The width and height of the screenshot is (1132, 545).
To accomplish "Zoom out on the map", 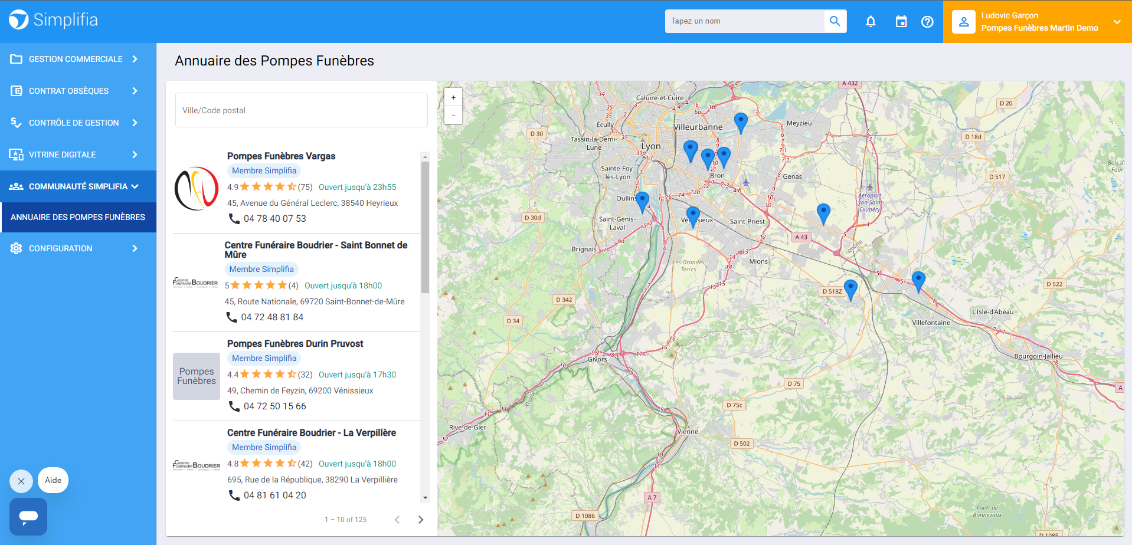I will 453,115.
